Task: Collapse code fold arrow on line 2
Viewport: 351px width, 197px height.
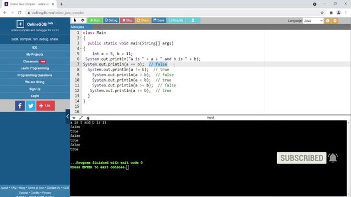Action: (x=81, y=38)
